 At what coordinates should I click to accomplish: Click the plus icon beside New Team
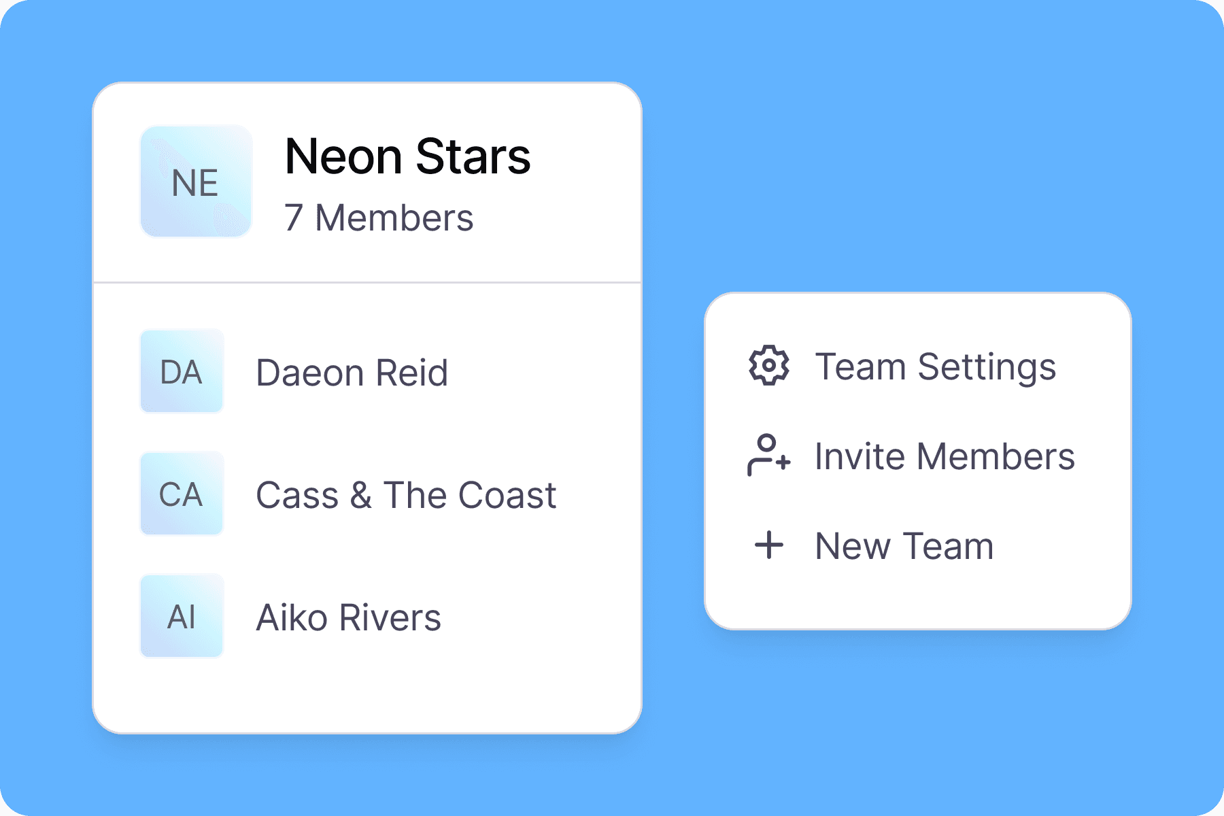769,545
